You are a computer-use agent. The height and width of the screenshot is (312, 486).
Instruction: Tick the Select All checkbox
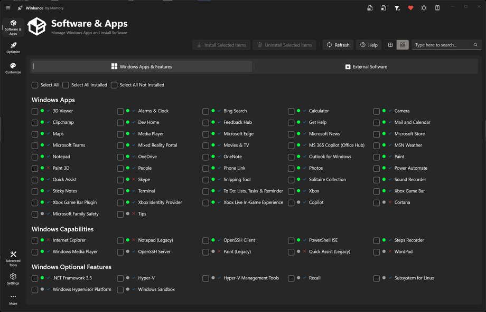click(35, 85)
